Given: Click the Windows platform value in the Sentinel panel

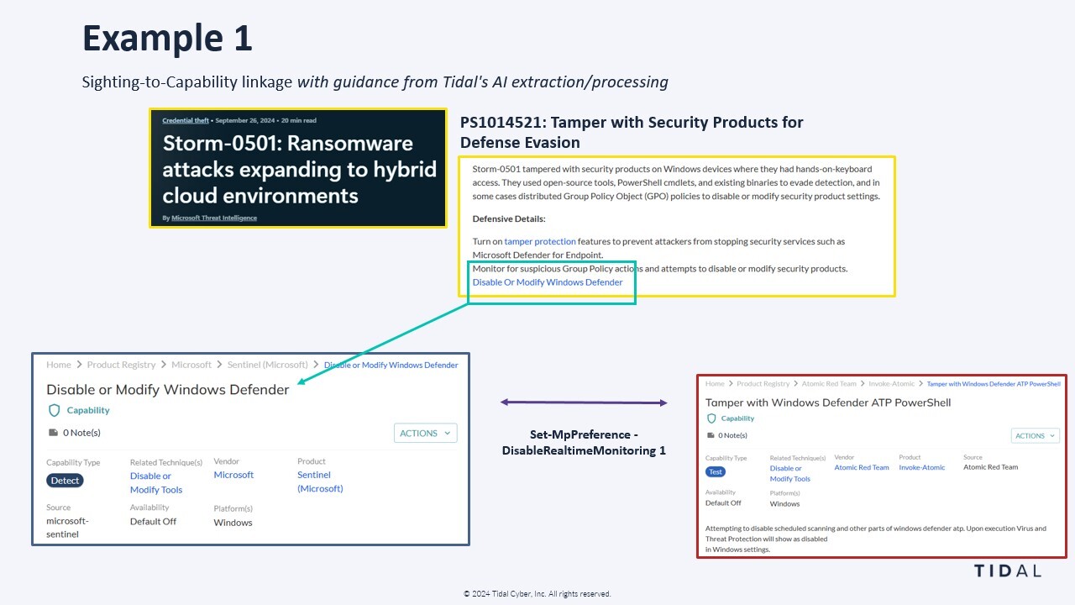Looking at the screenshot, I should pyautogui.click(x=233, y=523).
